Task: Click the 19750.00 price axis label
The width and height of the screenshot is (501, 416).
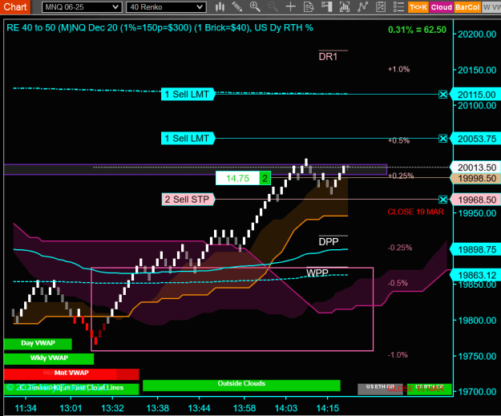Action: (477, 356)
